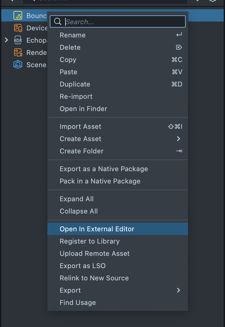Select Find Usage menu entry

78,302
